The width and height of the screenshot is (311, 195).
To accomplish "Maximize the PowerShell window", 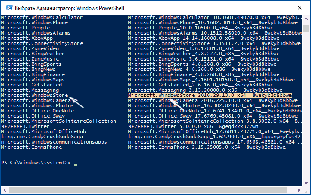I will [x=279, y=8].
